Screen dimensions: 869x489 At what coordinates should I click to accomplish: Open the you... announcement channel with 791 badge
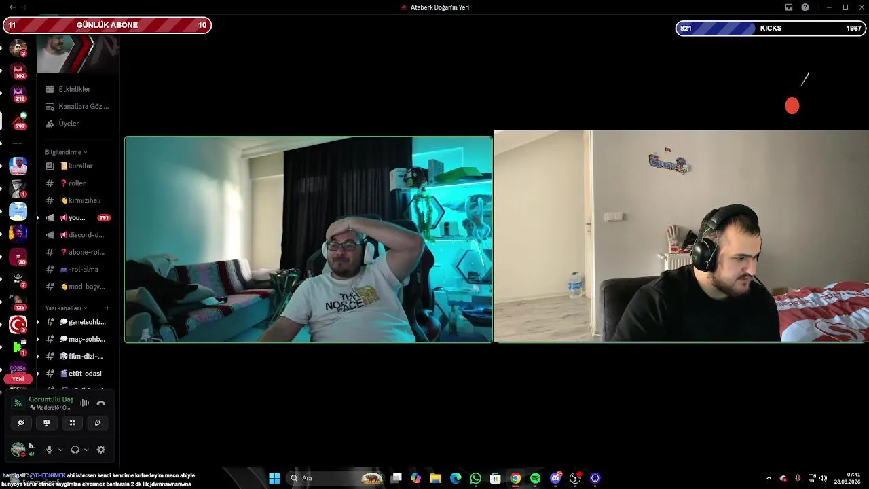click(x=77, y=218)
